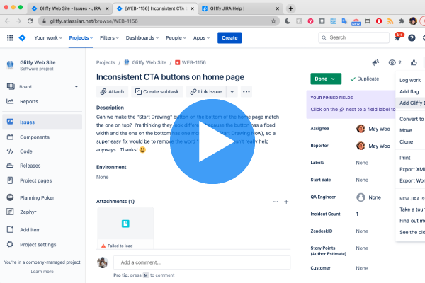
Task: Click the Create button
Action: pyautogui.click(x=229, y=38)
